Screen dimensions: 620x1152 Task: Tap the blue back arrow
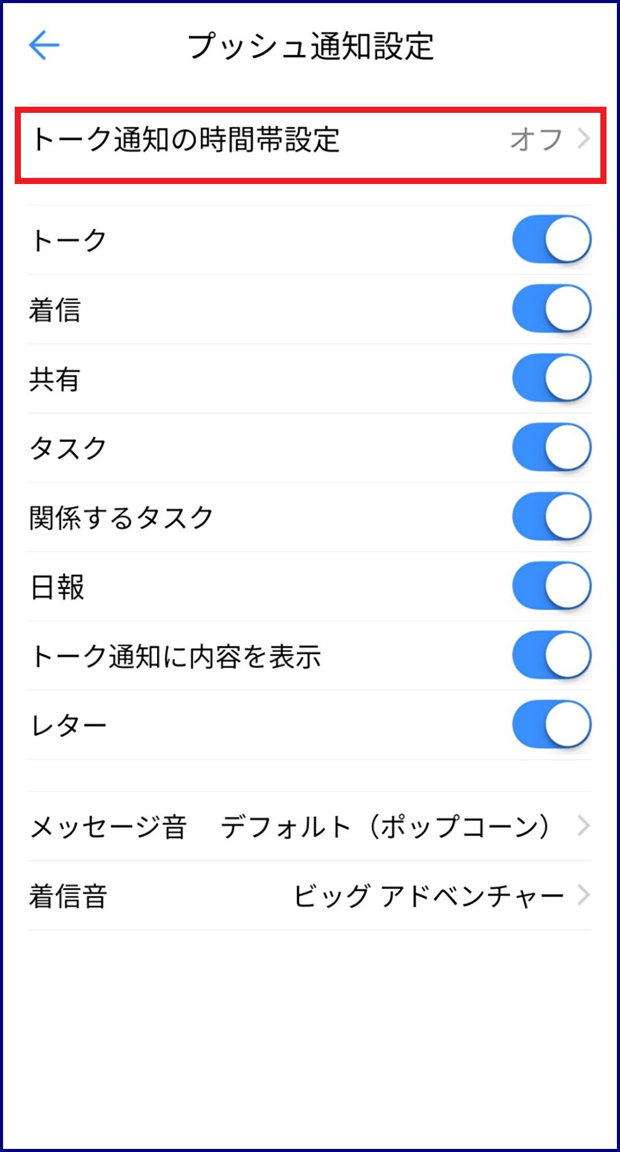click(44, 45)
